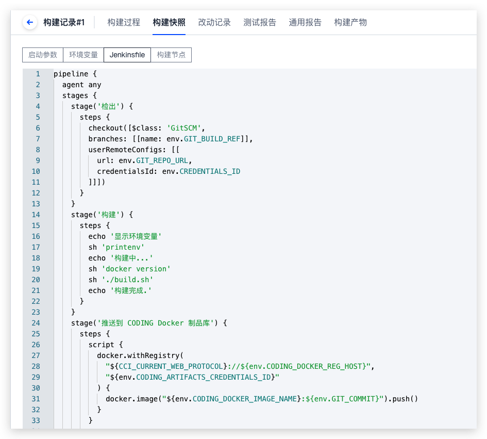This screenshot has width=487, height=439.
Task: Click the 构建记录#1 title
Action: (x=64, y=22)
